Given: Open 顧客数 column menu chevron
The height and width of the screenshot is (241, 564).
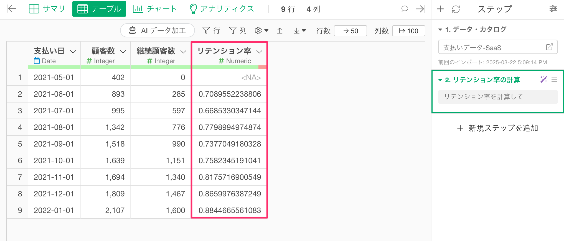Looking at the screenshot, I should (123, 52).
